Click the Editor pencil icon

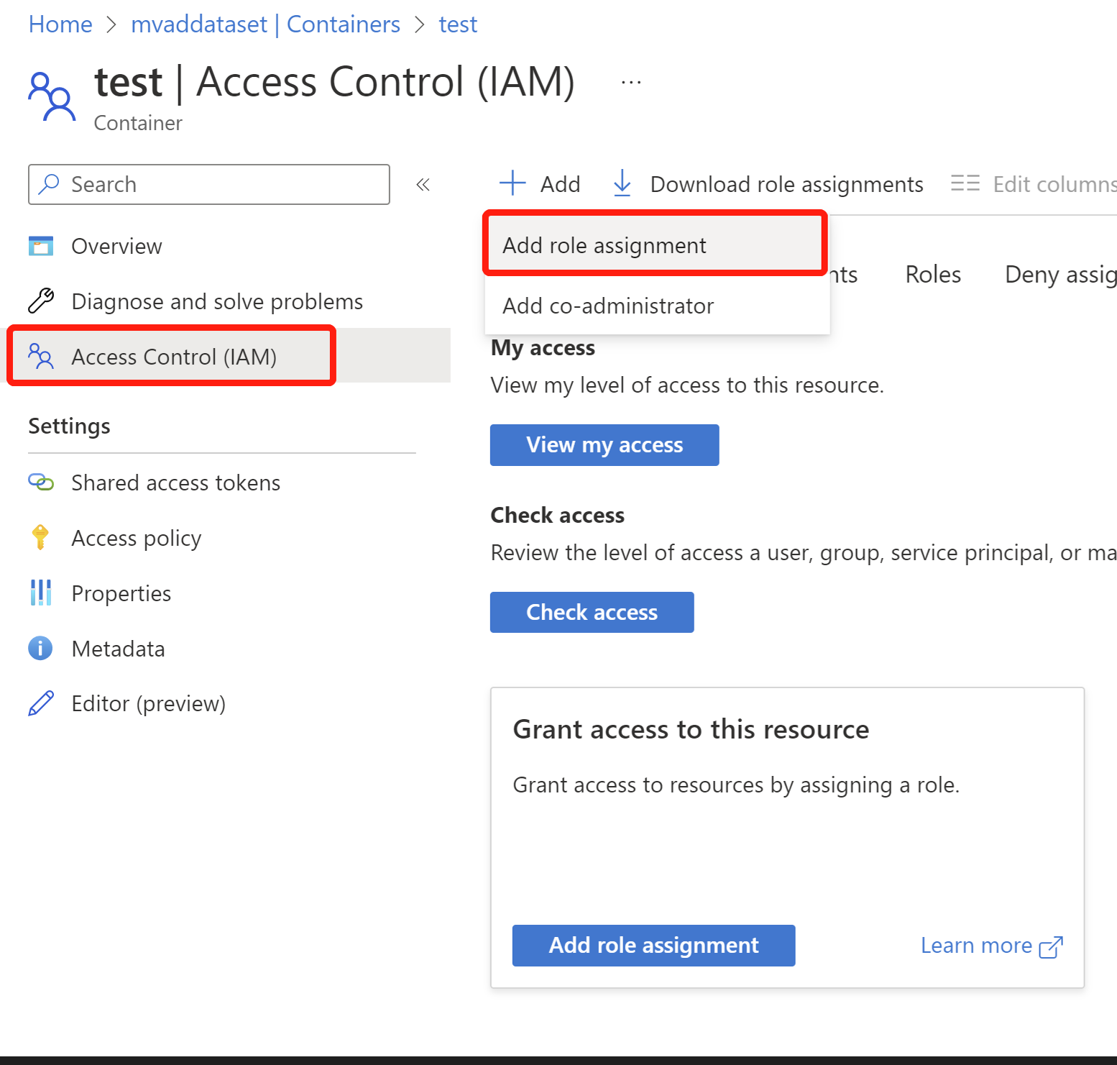coord(41,703)
